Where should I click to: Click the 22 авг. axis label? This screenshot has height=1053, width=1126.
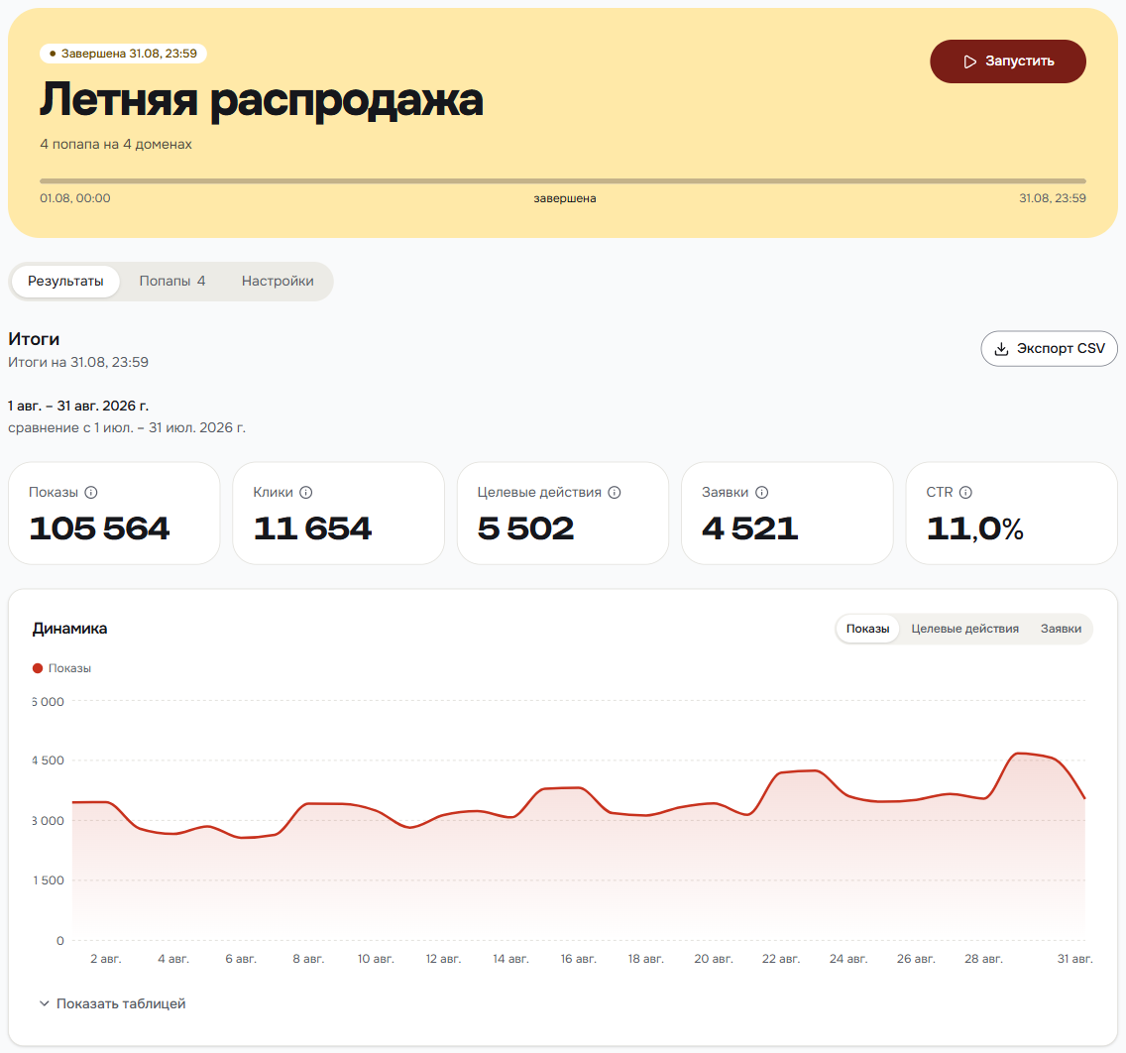point(781,960)
